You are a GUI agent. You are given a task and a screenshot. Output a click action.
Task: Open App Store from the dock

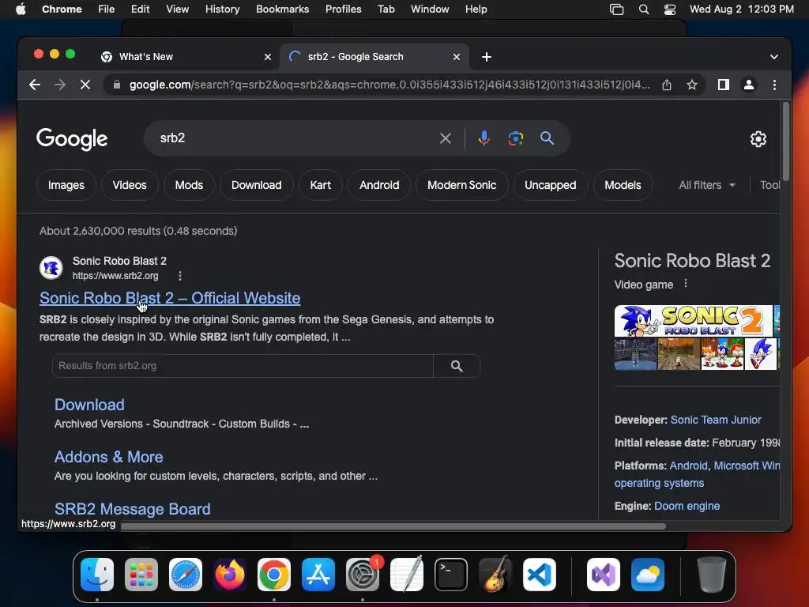pyautogui.click(x=318, y=575)
